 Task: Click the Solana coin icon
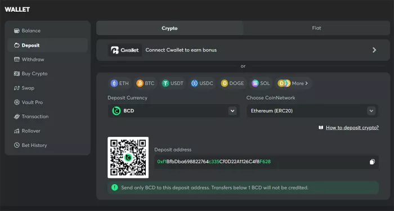tap(255, 83)
